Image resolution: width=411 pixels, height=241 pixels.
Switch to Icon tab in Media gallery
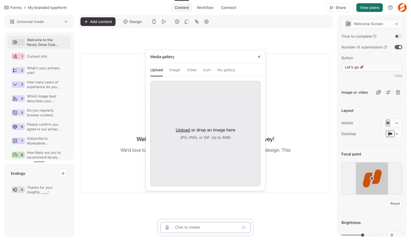[207, 70]
